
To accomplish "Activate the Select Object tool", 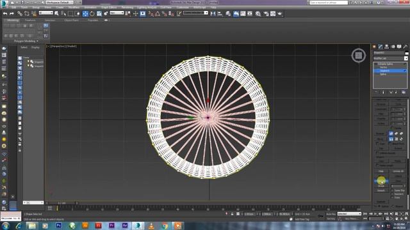I will point(56,13).
